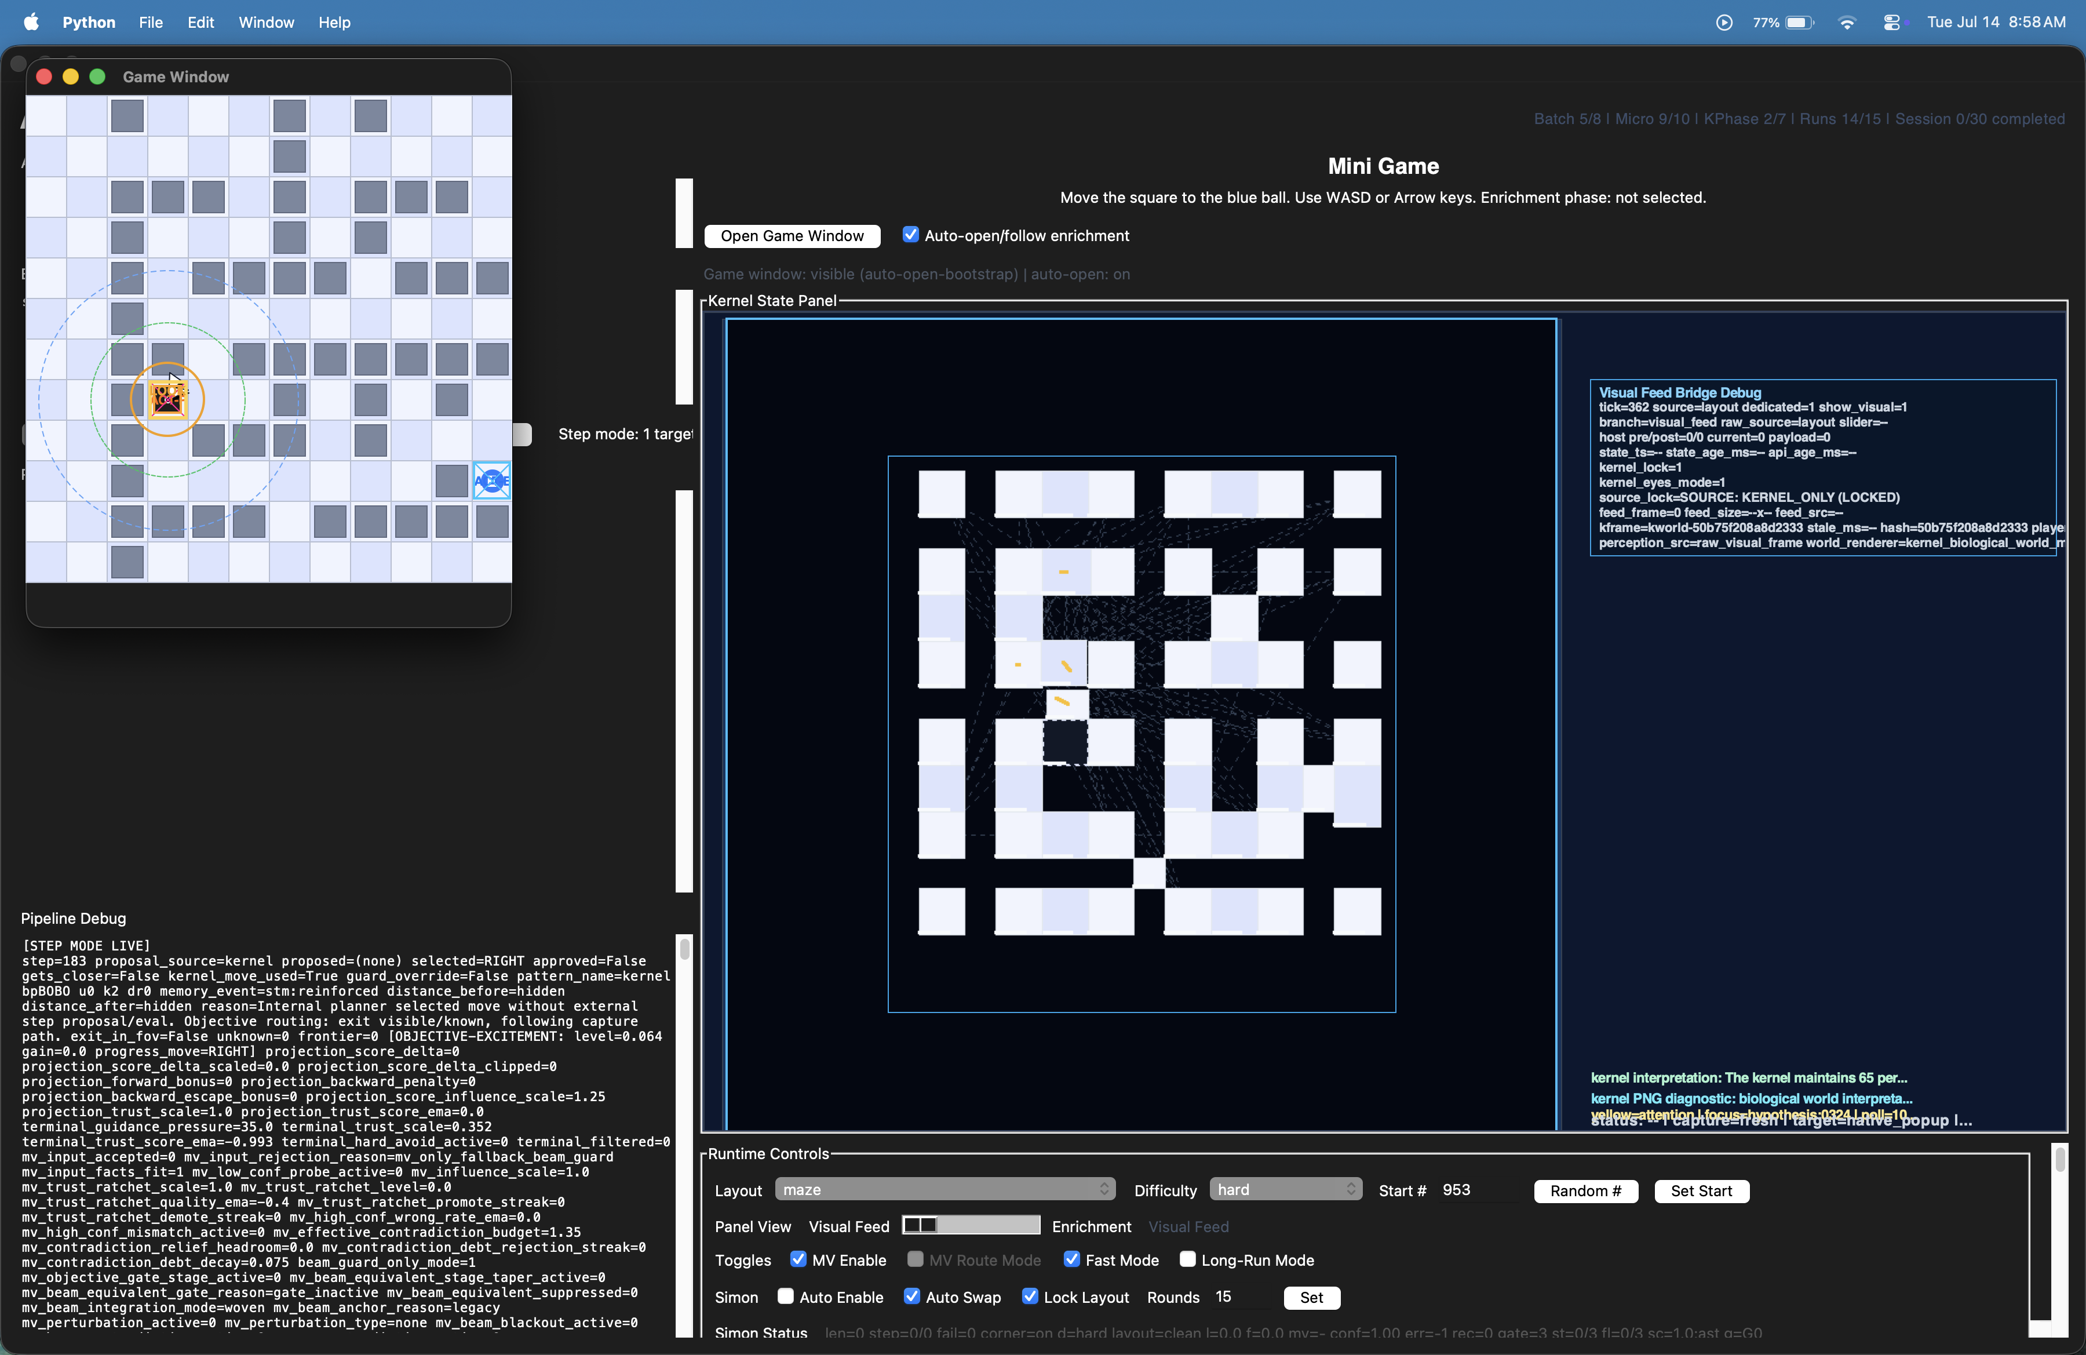Viewport: 2086px width, 1355px height.
Task: Toggle Auto-open/follow enrichment checkbox
Action: click(911, 234)
